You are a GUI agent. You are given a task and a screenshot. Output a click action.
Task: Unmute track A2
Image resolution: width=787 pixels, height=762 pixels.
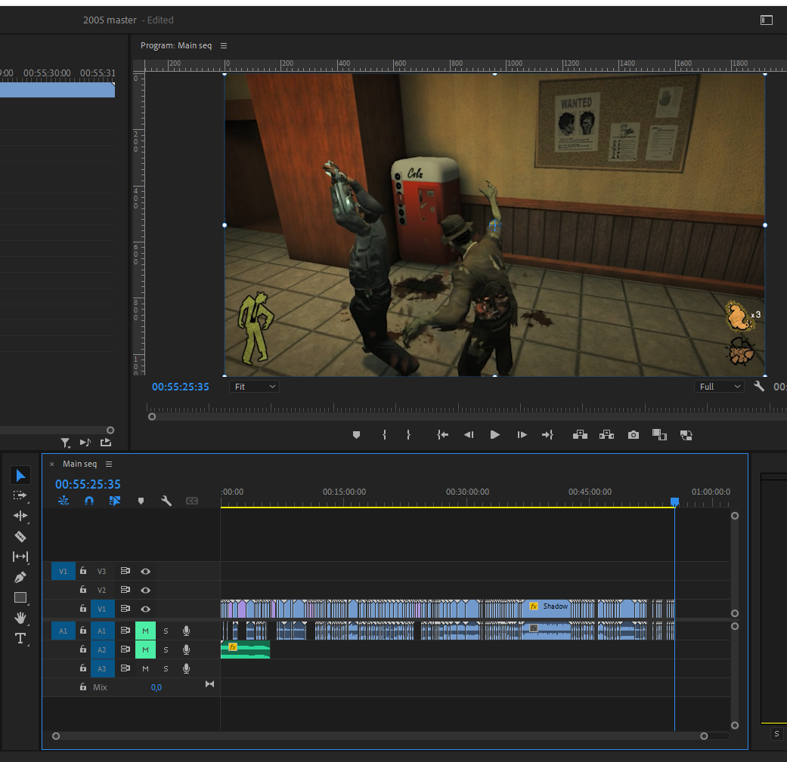(x=146, y=649)
